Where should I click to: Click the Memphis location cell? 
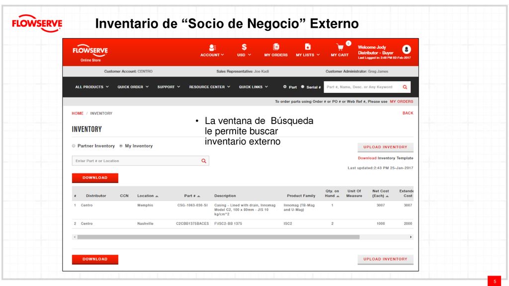pyautogui.click(x=145, y=205)
